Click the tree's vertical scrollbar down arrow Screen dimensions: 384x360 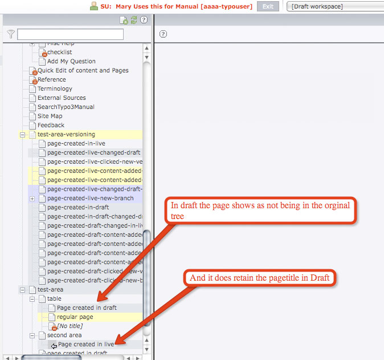pyautogui.click(x=146, y=349)
